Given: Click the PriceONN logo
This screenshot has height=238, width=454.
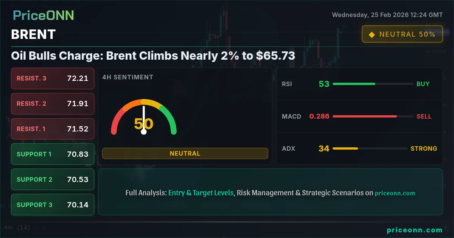Looking at the screenshot, I should pyautogui.click(x=44, y=15).
